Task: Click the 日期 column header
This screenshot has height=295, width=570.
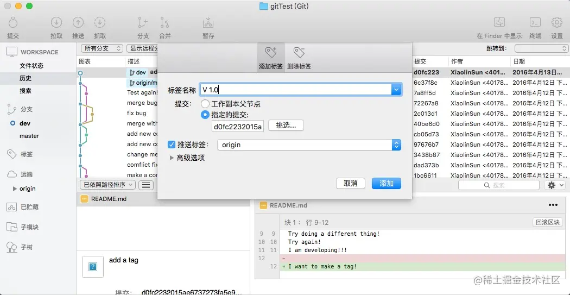Action: click(519, 62)
